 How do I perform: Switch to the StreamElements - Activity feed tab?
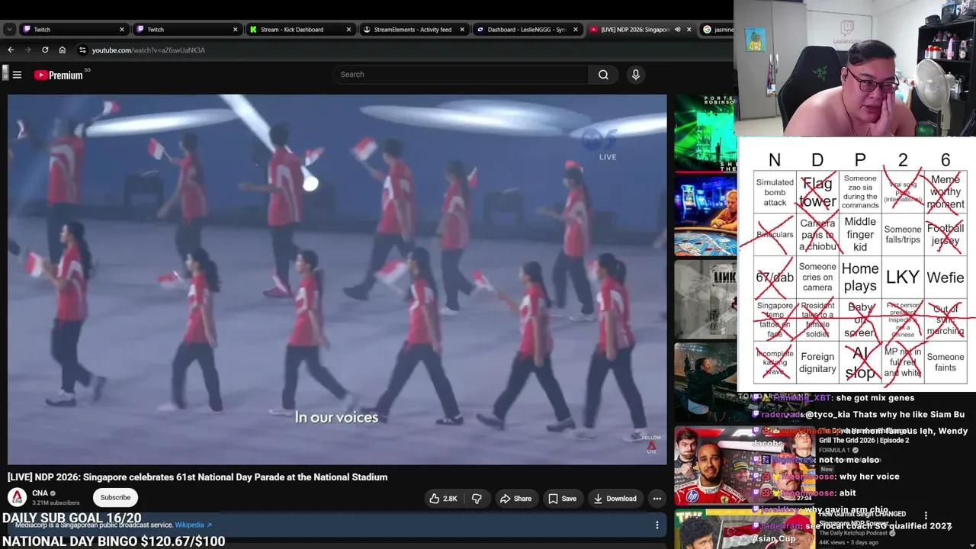(414, 30)
